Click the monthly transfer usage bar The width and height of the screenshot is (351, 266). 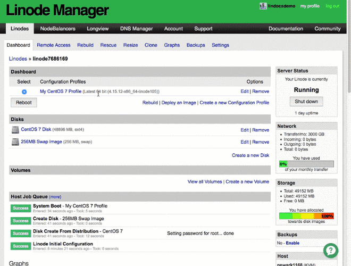(306, 164)
